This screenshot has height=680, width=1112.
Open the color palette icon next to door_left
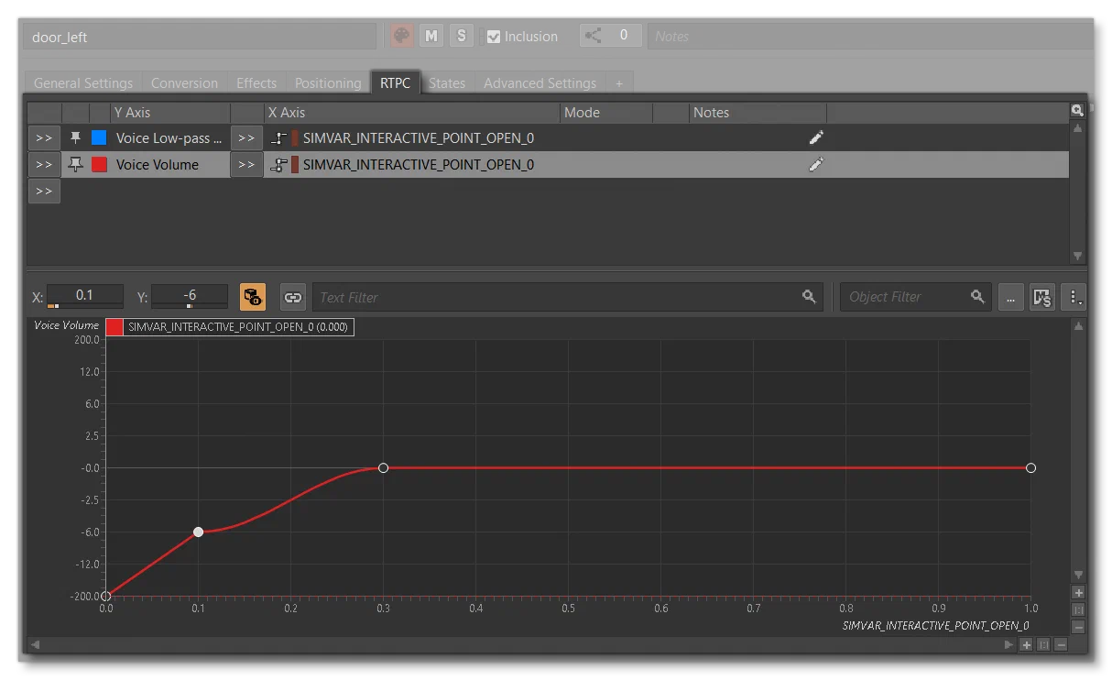pos(401,36)
